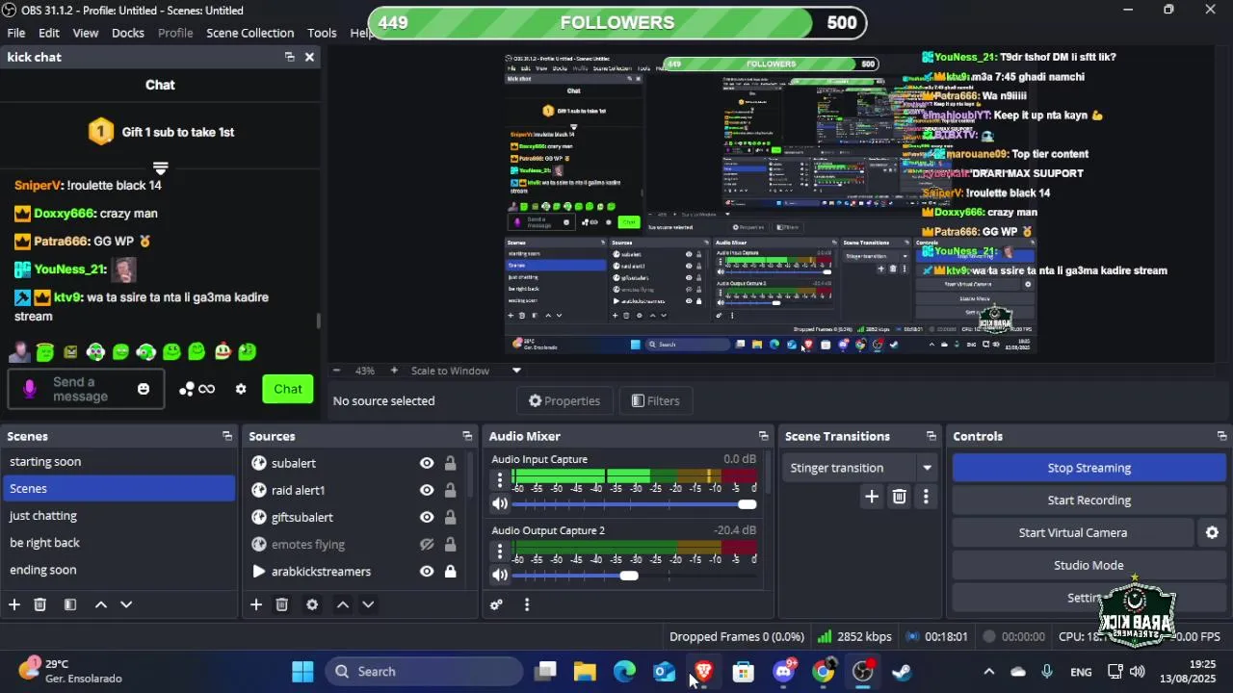Show hidden system tray icons chevron
1233x693 pixels.
(988, 672)
